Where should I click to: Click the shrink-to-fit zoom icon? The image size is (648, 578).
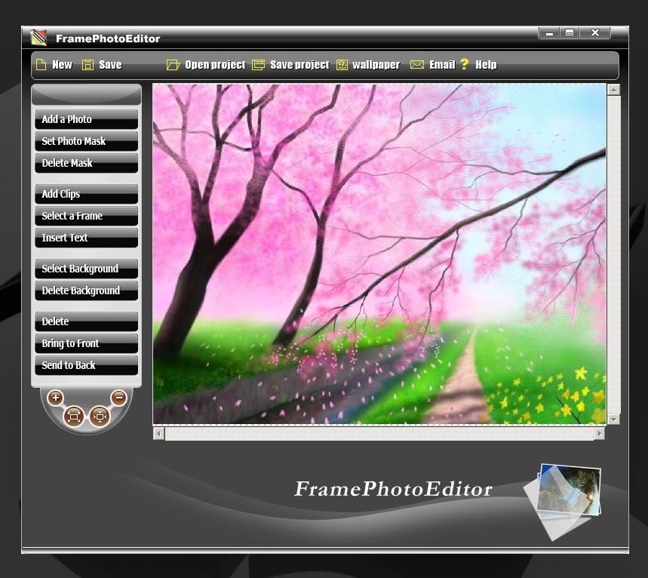tap(100, 416)
